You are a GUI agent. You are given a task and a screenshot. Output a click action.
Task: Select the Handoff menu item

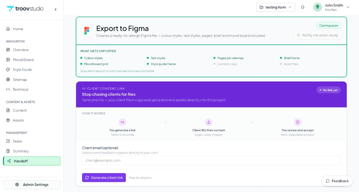tap(32, 161)
